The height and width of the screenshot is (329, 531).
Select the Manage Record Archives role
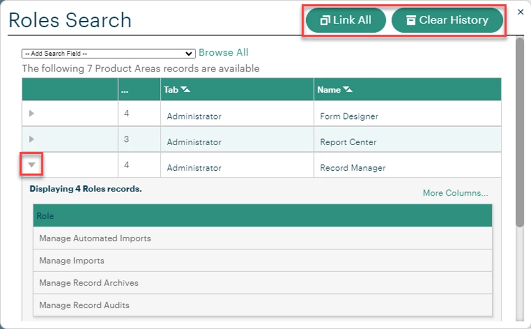pos(263,283)
